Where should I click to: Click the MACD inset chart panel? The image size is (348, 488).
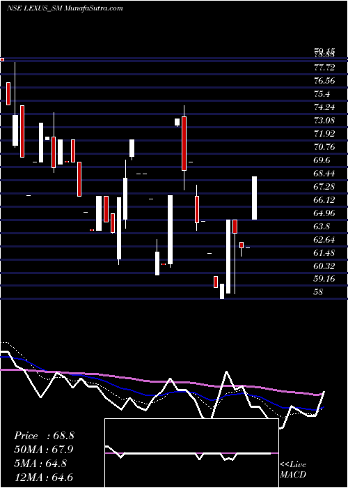(191, 453)
